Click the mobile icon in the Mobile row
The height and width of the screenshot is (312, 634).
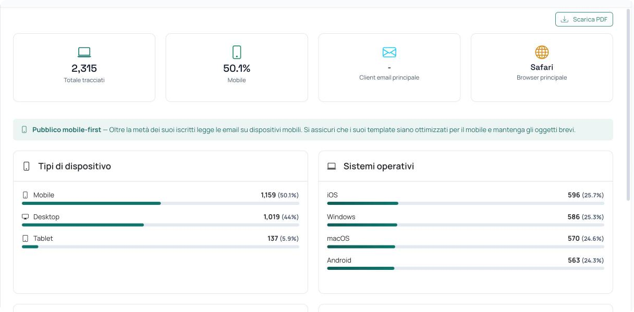point(25,195)
